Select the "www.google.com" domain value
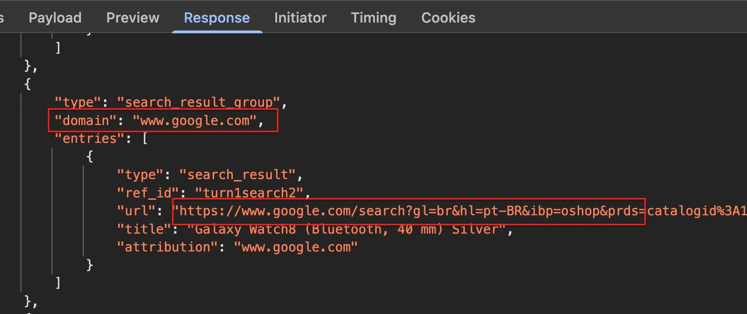Screen dimensions: 747x314 click(195, 120)
